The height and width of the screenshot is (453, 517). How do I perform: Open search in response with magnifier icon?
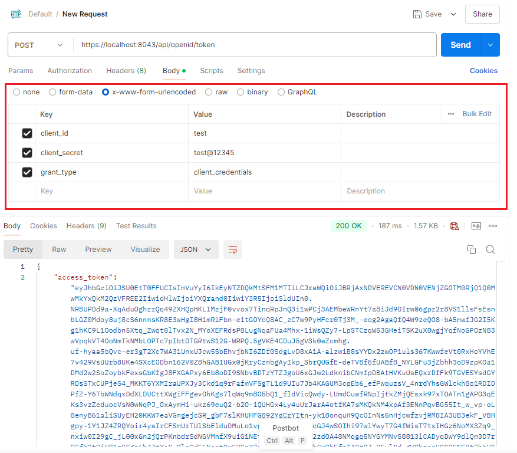click(x=490, y=250)
